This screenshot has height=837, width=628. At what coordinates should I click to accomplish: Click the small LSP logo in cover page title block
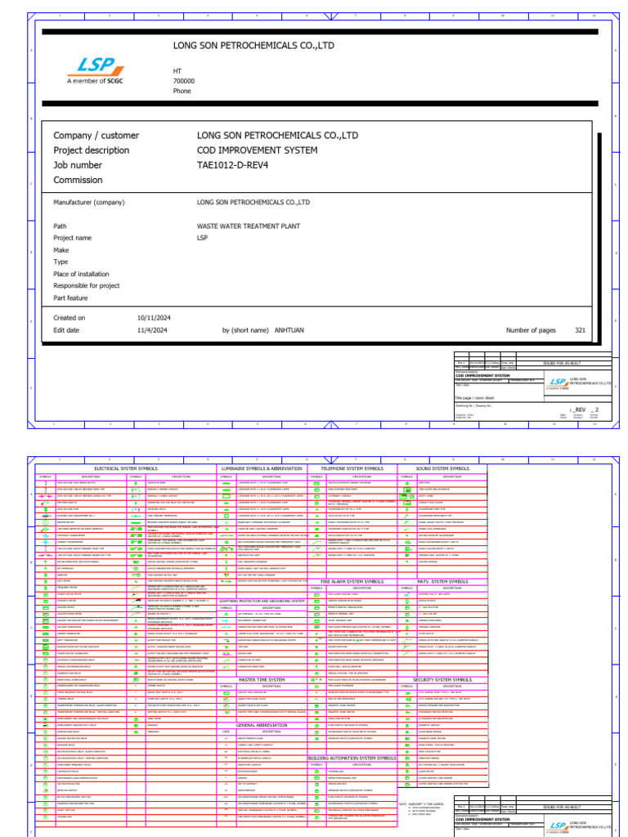558,382
